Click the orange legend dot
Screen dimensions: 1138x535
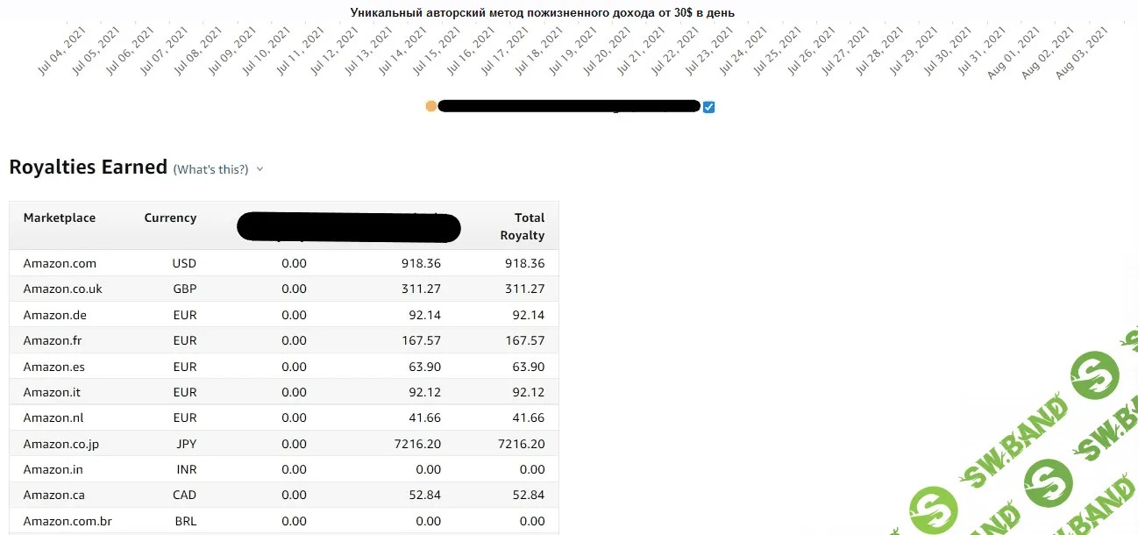tap(430, 106)
